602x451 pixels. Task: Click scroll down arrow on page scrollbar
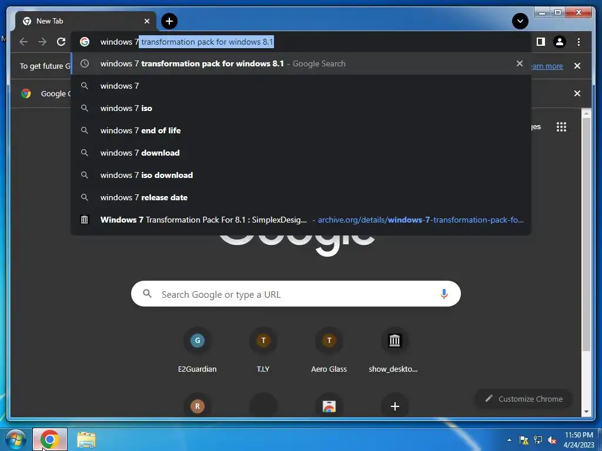pos(586,412)
